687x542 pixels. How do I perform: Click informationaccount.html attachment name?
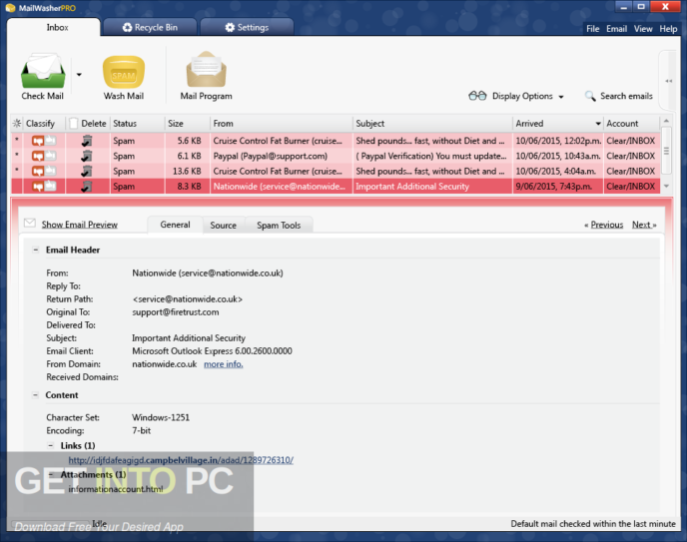coord(116,489)
